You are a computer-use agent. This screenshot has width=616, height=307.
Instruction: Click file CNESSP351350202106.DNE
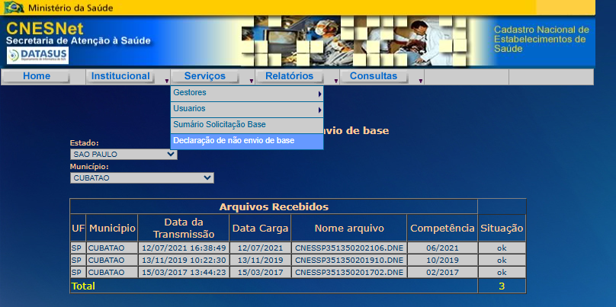348,248
